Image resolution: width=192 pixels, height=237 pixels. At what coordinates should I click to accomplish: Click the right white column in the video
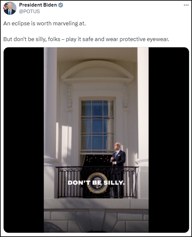click(x=143, y=106)
